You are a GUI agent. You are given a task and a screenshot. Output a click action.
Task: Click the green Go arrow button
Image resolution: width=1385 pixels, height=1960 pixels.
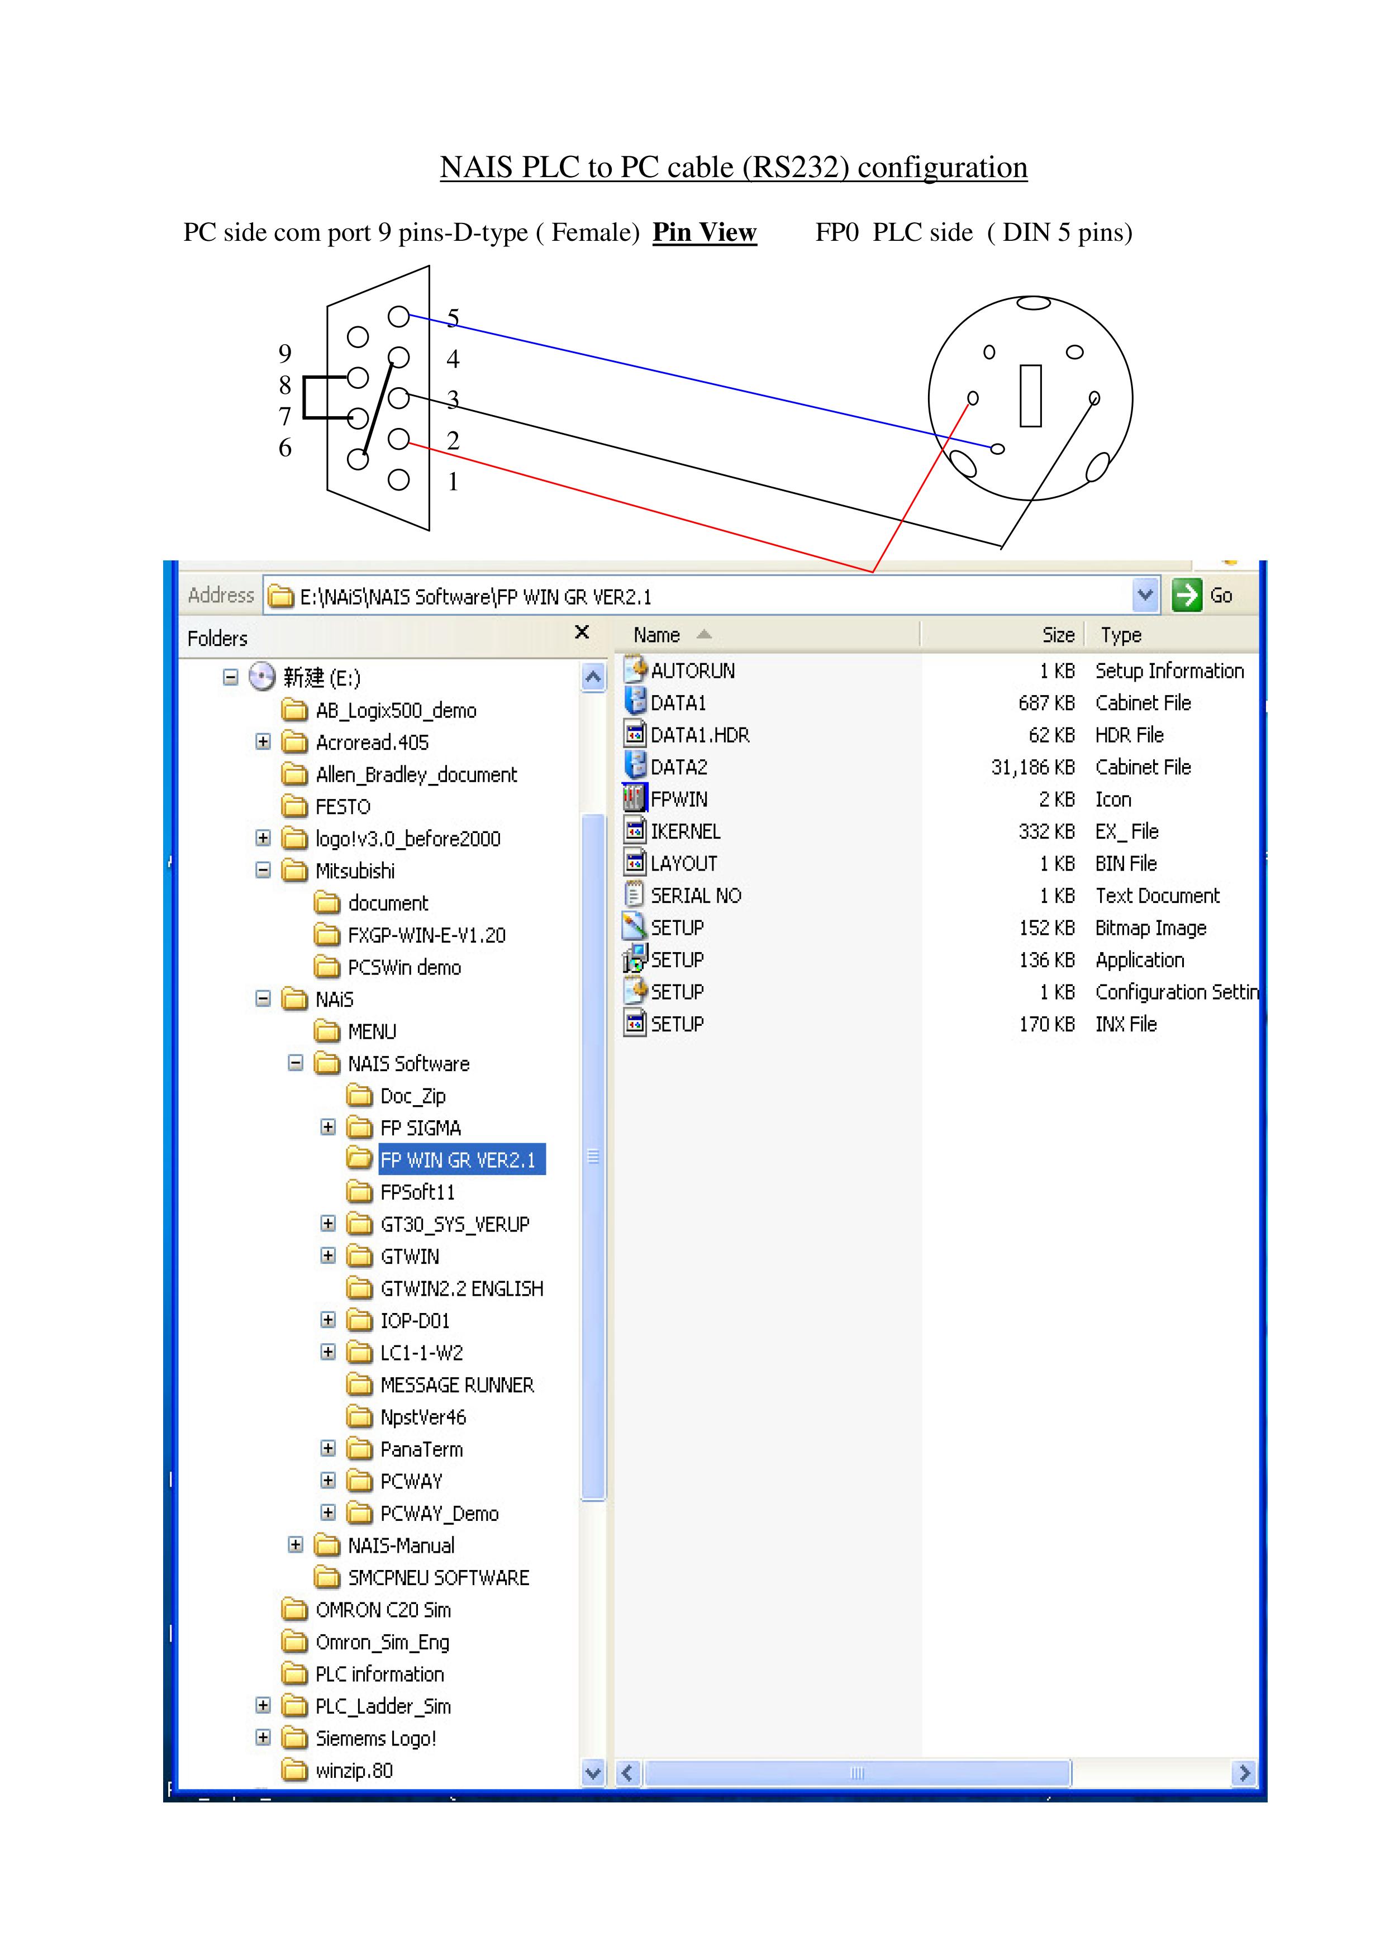pyautogui.click(x=1187, y=595)
